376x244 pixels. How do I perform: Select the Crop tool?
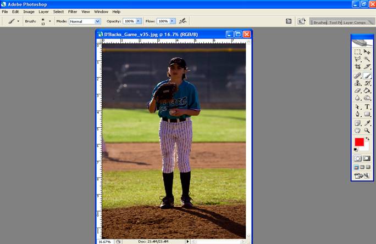coord(357,66)
